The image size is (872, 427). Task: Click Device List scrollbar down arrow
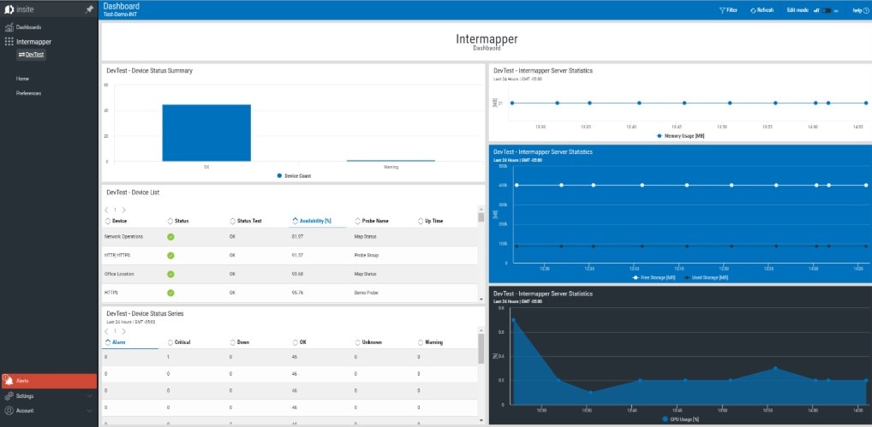click(481, 299)
